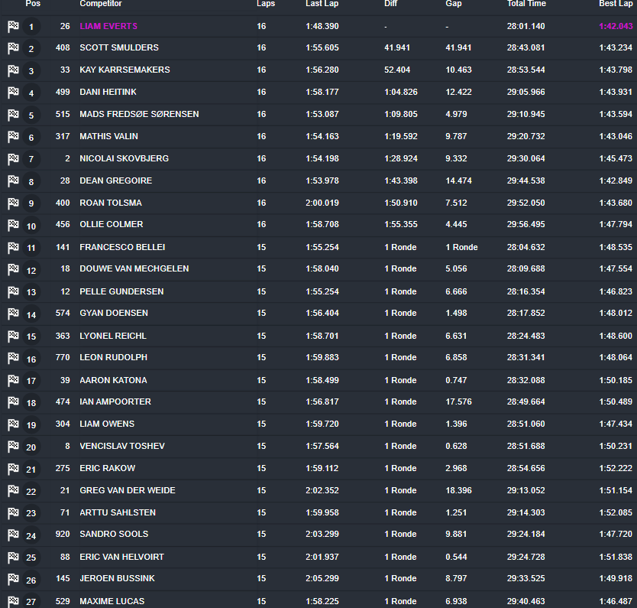Select rider Douwe van Mechgelen
637x608 pixels.
tap(135, 268)
